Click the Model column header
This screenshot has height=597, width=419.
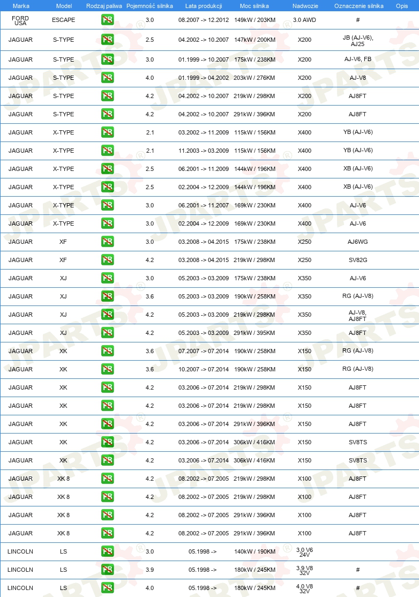click(64, 6)
